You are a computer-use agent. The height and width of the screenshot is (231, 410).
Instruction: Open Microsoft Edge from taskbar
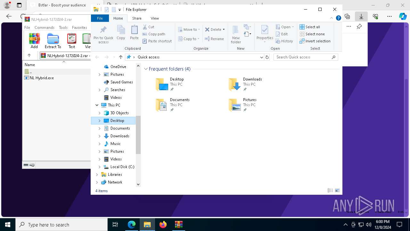pyautogui.click(x=132, y=225)
